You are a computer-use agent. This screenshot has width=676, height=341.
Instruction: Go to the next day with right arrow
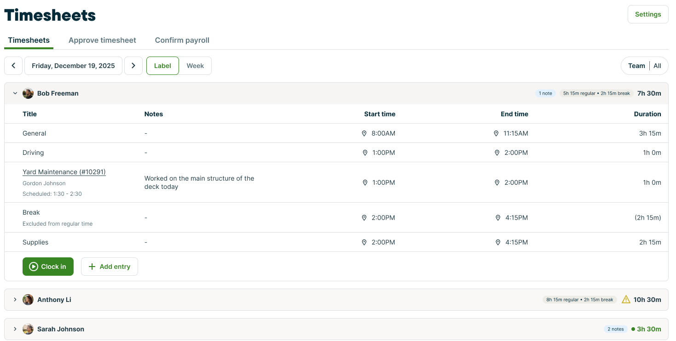click(133, 66)
